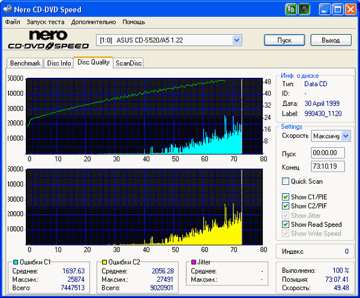360x298 pixels.
Task: Expand the Скорость speed dropdown
Action: [346, 136]
